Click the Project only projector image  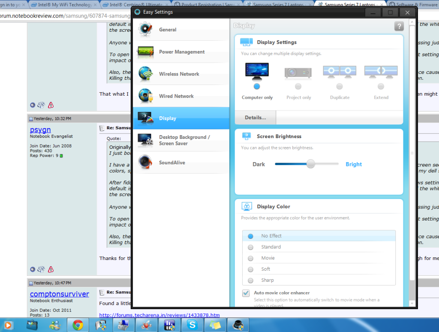point(298,73)
